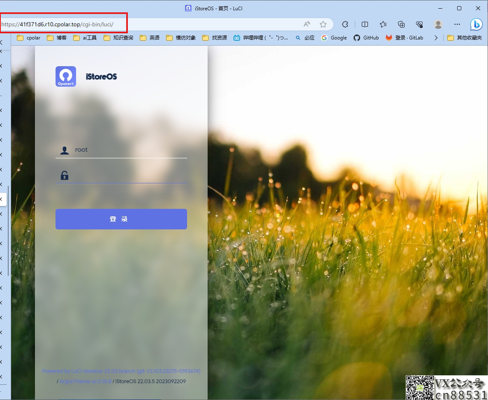Viewport: 488px width, 400px height.
Task: Open Browser essentials heart icon
Action: tap(419, 24)
